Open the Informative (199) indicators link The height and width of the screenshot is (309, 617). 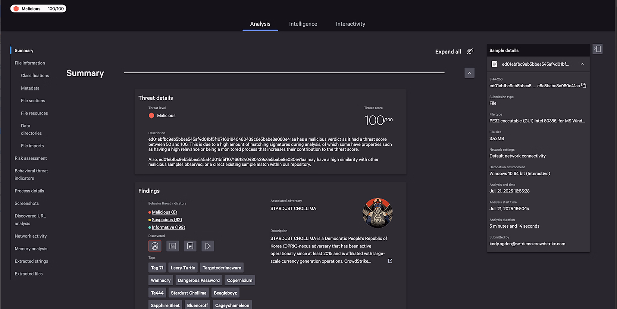pos(168,227)
